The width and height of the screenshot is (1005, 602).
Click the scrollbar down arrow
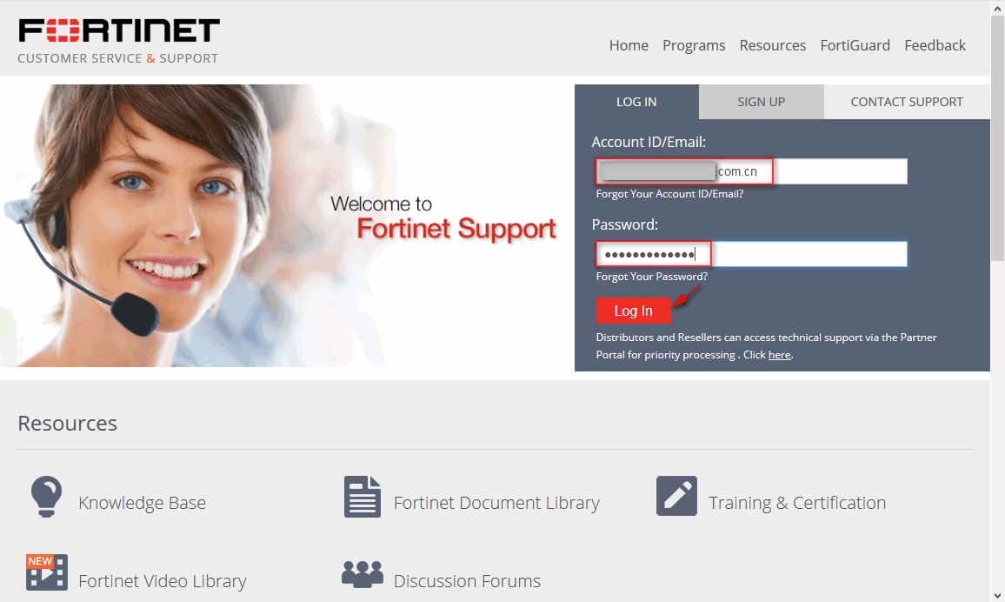point(997,594)
